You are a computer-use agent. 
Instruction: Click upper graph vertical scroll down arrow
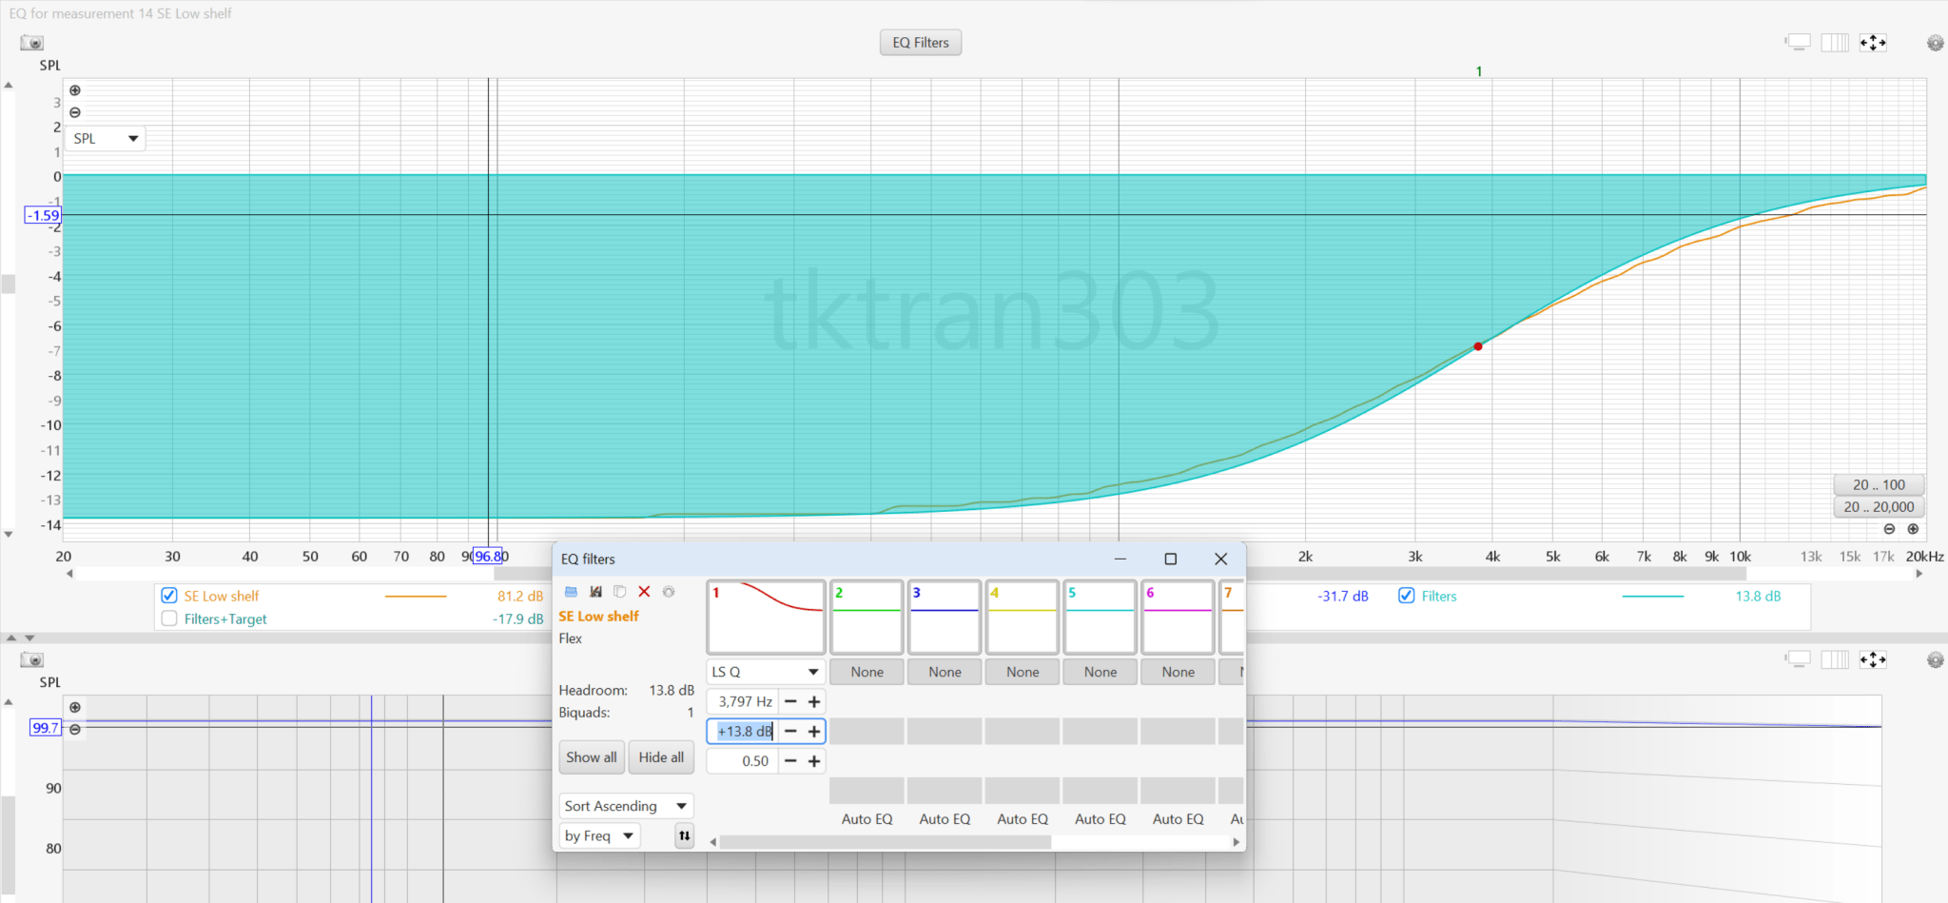click(x=9, y=535)
